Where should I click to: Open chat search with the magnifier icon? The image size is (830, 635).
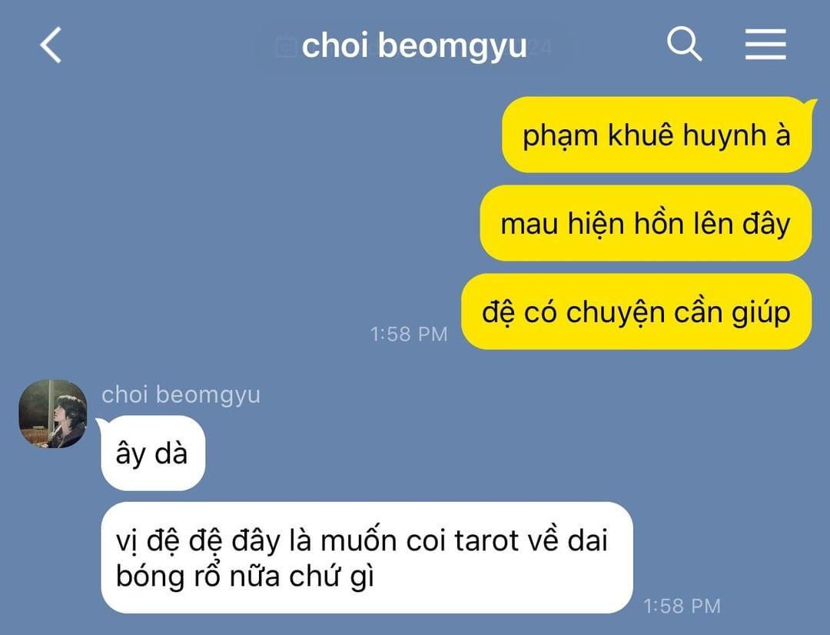click(x=685, y=44)
